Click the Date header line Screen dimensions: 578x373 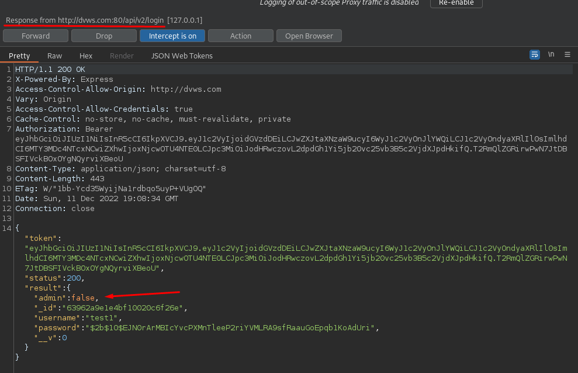[x=96, y=199]
